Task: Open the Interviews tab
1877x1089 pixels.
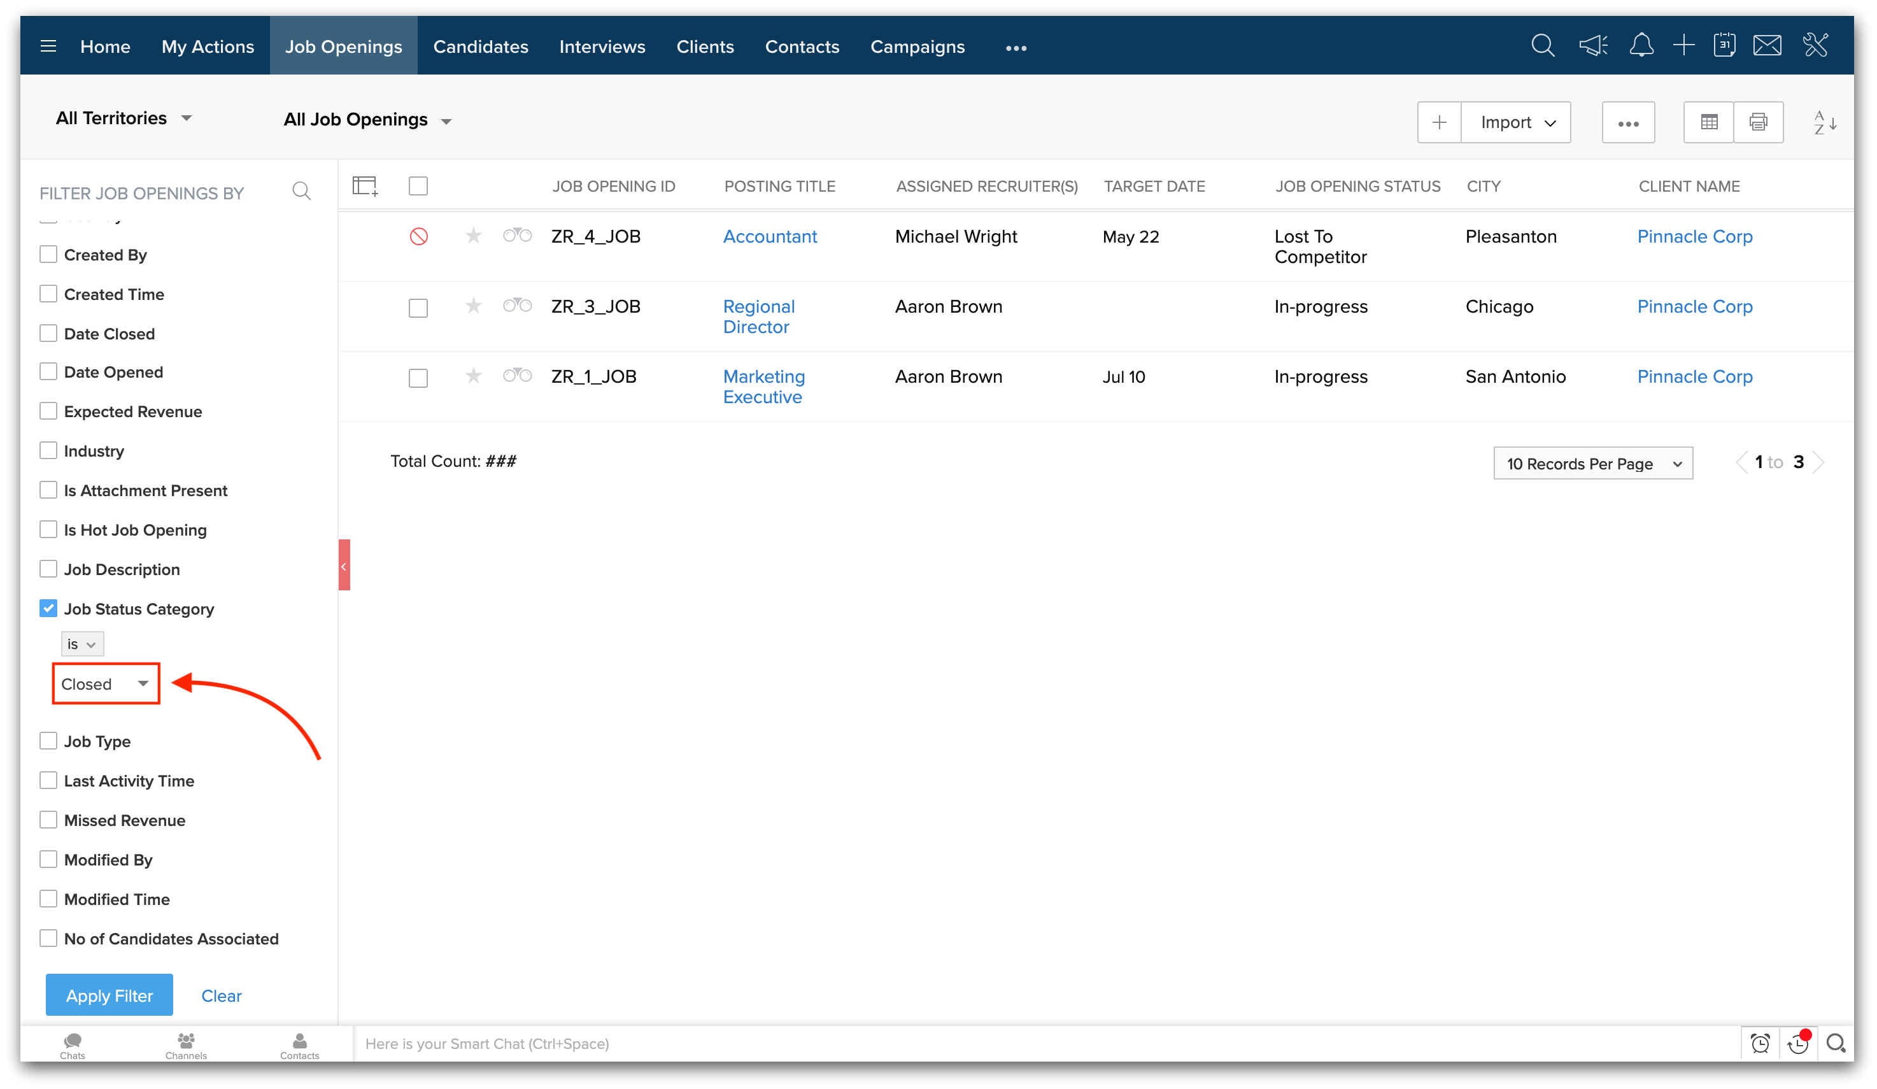Action: 602,46
